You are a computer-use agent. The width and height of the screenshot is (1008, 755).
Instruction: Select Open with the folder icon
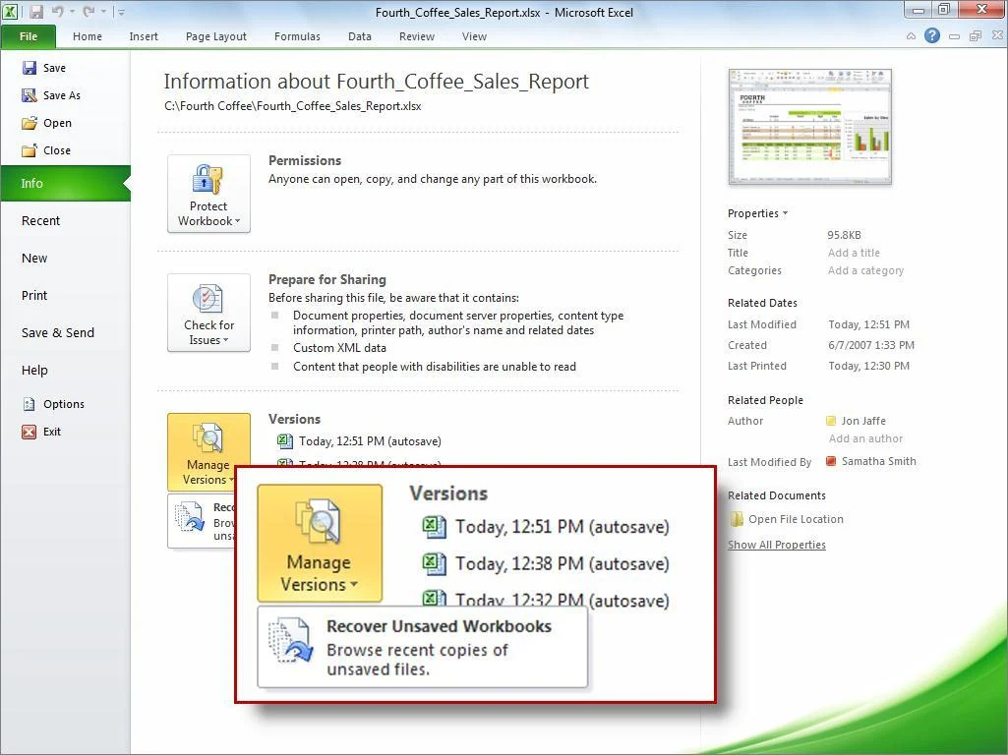coord(46,123)
